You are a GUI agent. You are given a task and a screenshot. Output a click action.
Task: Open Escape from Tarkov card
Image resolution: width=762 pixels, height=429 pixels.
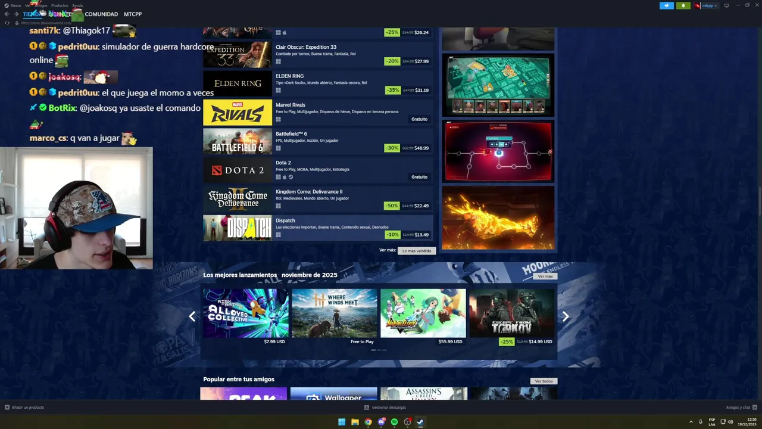tap(511, 316)
